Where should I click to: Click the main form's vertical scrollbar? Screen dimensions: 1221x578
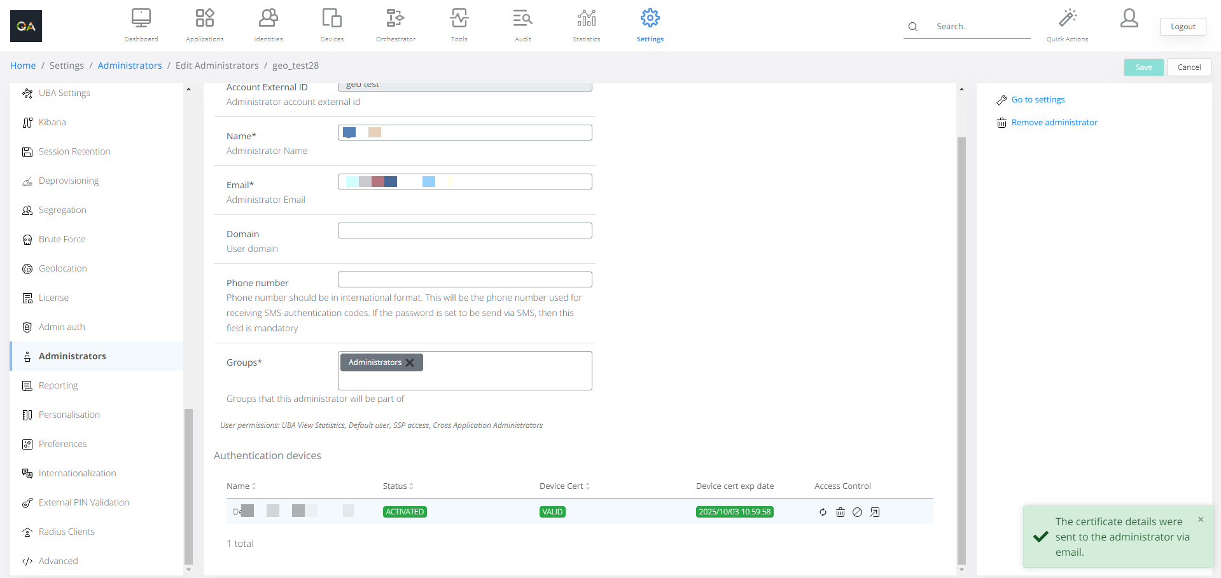[x=961, y=350]
